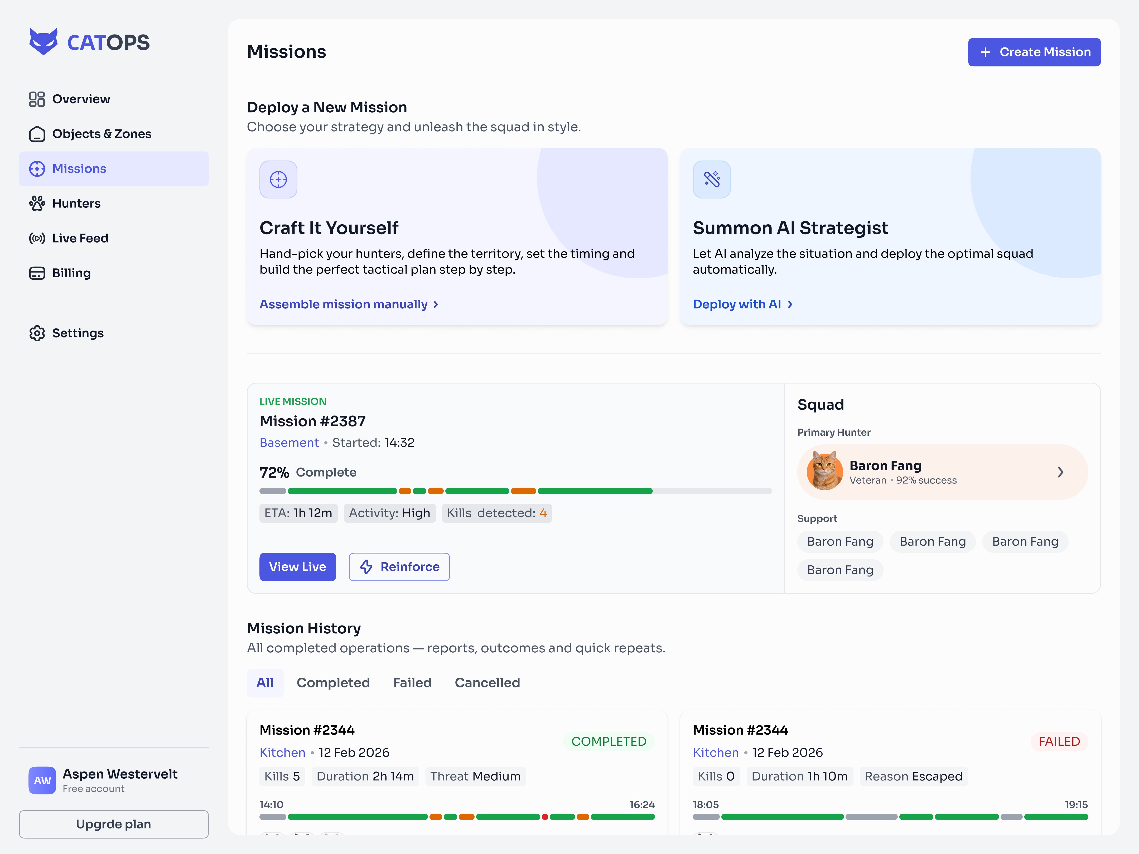The width and height of the screenshot is (1139, 854).
Task: Click the failed mission's 18:05–19:15 timeline bar
Action: (890, 817)
